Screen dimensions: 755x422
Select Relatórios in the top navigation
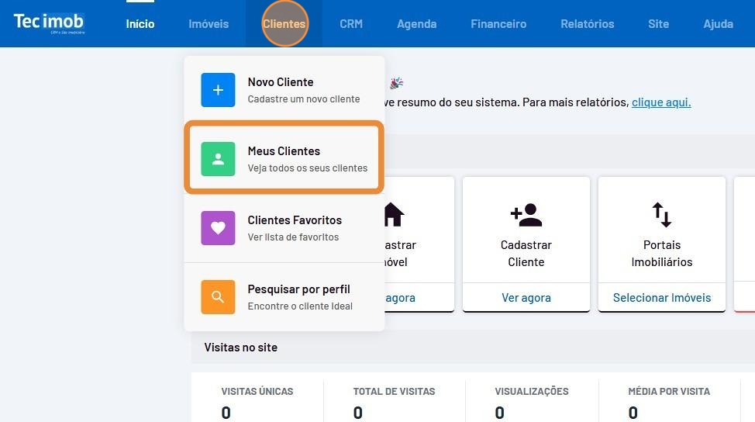coord(588,24)
